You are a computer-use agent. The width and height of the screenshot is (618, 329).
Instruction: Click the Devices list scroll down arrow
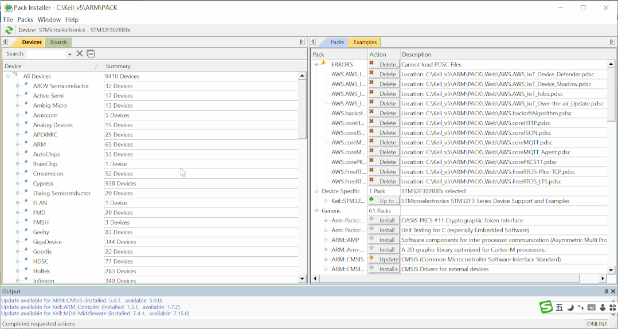(x=302, y=279)
